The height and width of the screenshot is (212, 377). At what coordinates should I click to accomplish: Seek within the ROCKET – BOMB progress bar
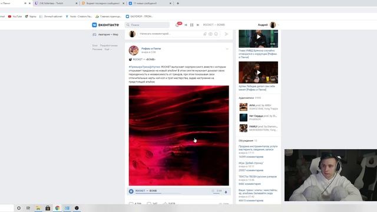click(x=158, y=193)
